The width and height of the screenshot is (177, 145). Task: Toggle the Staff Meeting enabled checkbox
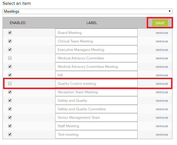pos(10,126)
